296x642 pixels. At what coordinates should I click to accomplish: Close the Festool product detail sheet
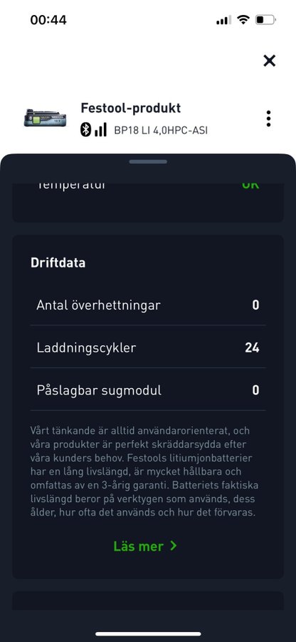pos(269,61)
